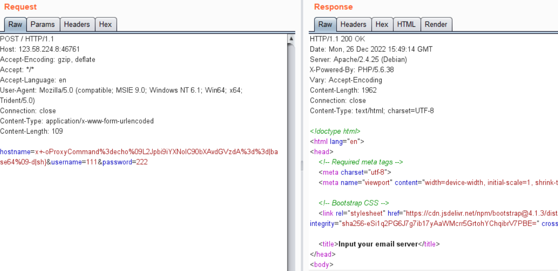Click the 'Content-Length: 109' header

31,131
